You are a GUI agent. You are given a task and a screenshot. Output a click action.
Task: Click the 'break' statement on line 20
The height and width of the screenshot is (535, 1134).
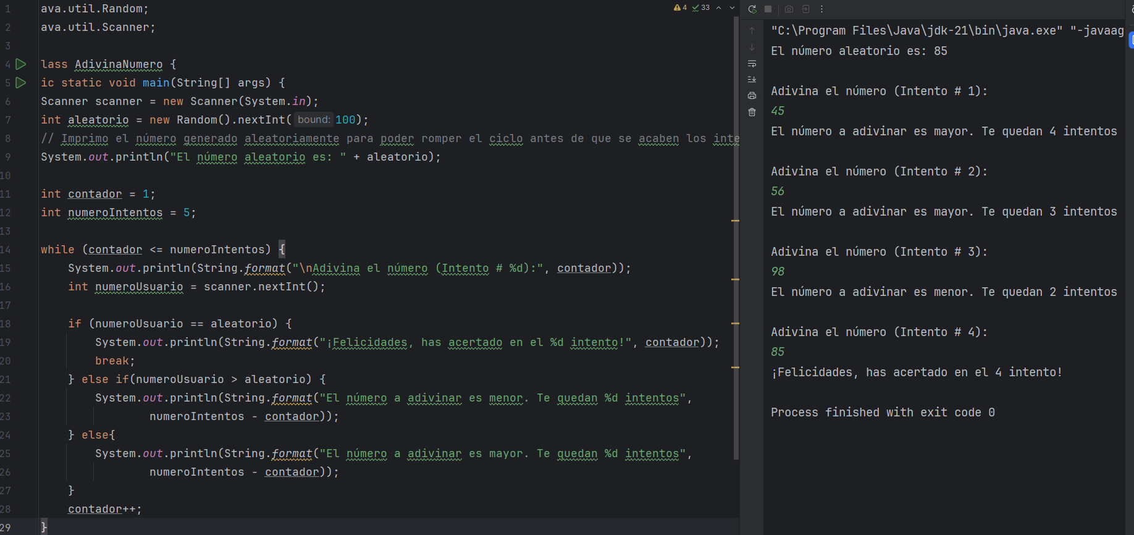112,361
